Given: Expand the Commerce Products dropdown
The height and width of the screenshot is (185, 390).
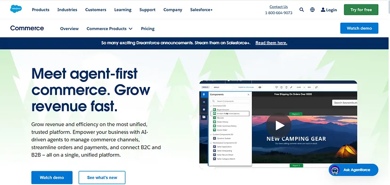Looking at the screenshot, I should [109, 29].
